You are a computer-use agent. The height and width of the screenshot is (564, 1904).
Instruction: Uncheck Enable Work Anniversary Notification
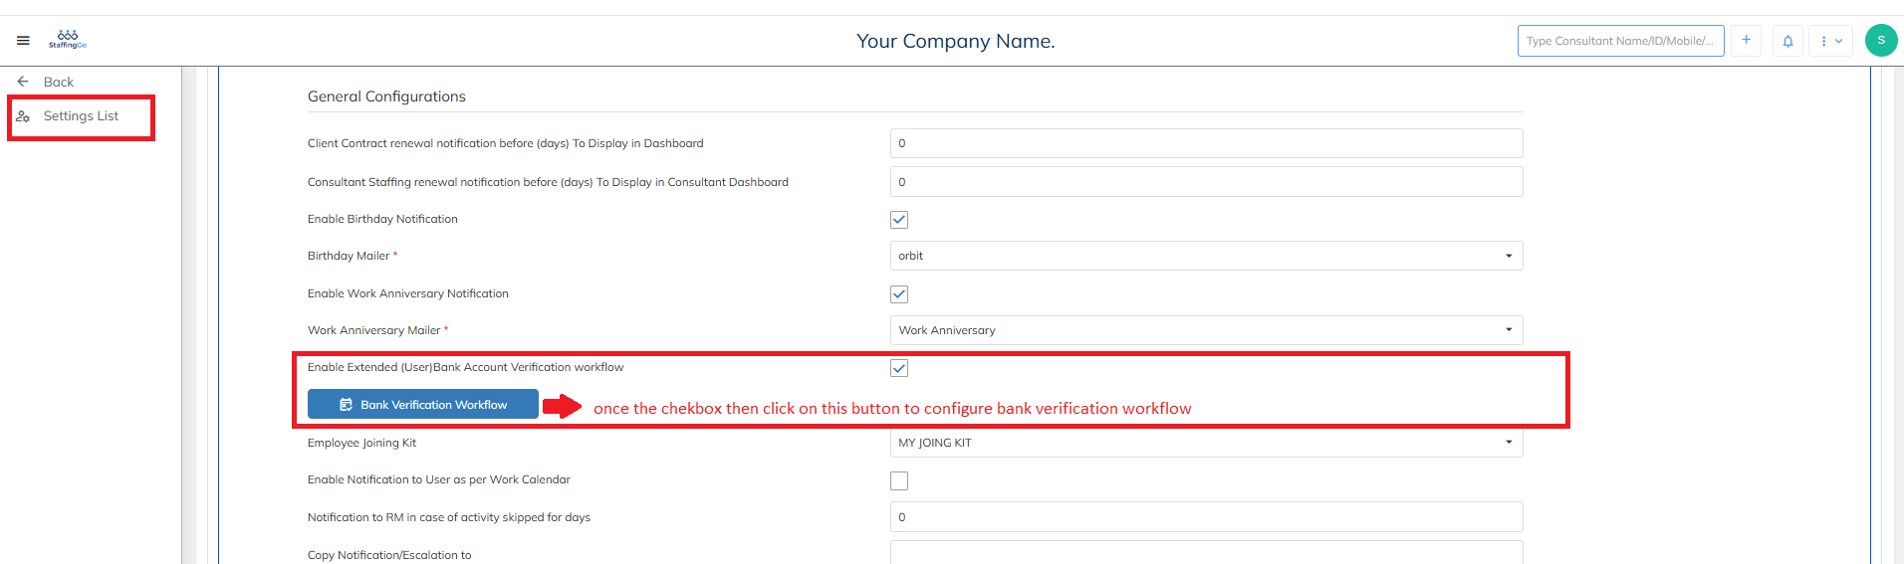pos(899,294)
